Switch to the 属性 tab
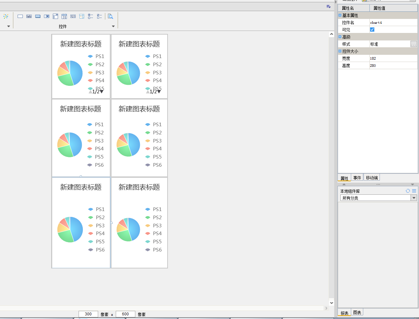The width and height of the screenshot is (419, 319). point(344,178)
